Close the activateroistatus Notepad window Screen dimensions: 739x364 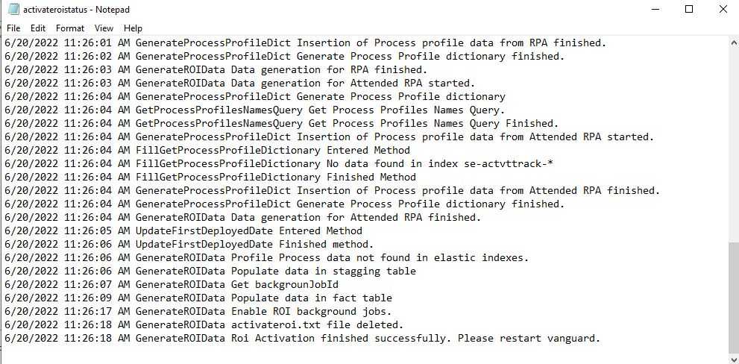click(723, 9)
